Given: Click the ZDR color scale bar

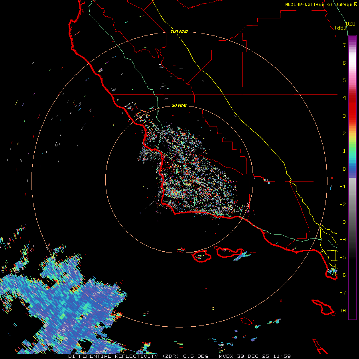Looking at the screenshot, I should (352, 177).
